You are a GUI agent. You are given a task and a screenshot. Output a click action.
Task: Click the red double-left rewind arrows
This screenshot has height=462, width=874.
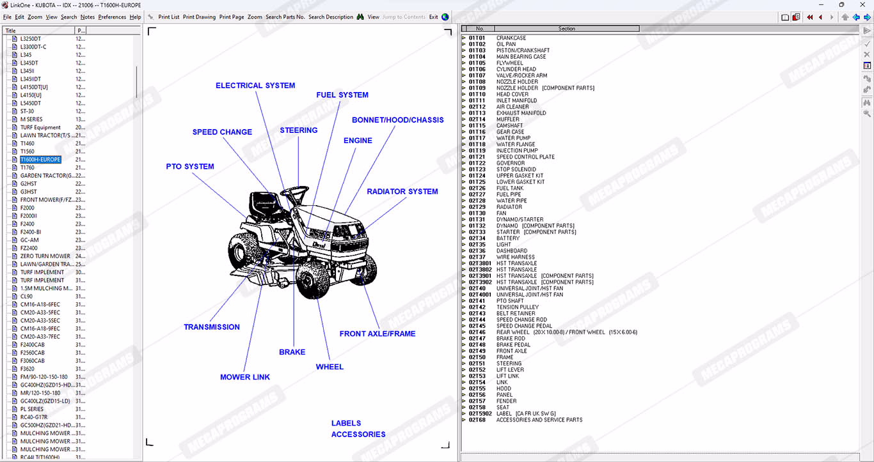click(x=809, y=17)
